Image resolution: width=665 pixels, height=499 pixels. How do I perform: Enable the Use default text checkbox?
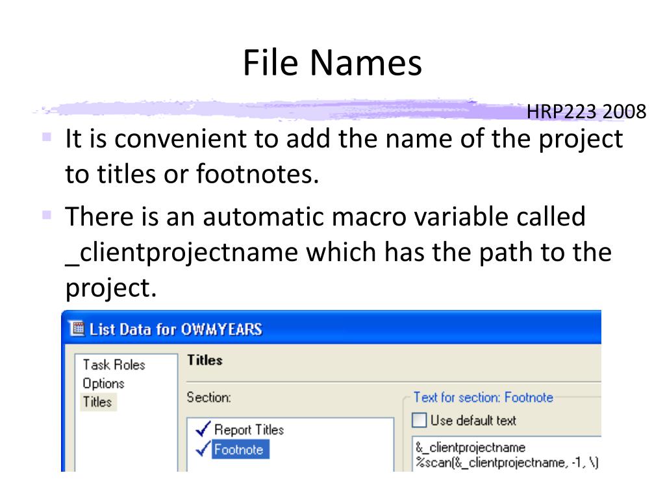419,420
